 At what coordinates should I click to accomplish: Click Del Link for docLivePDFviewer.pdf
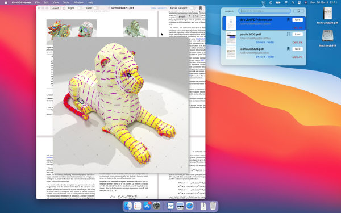(x=297, y=28)
